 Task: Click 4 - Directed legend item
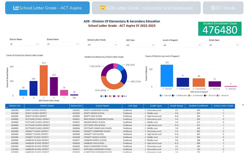click(x=210, y=95)
